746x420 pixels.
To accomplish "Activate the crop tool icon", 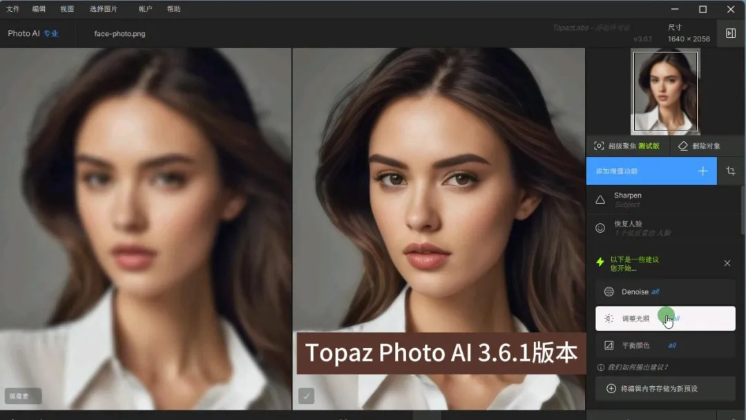I will pos(731,171).
